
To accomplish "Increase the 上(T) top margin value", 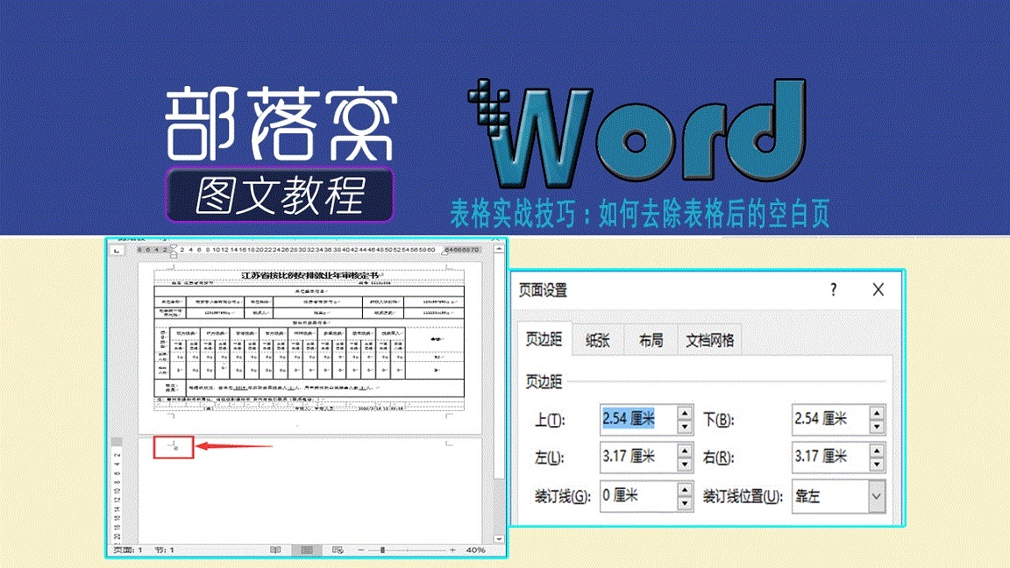I will point(685,413).
